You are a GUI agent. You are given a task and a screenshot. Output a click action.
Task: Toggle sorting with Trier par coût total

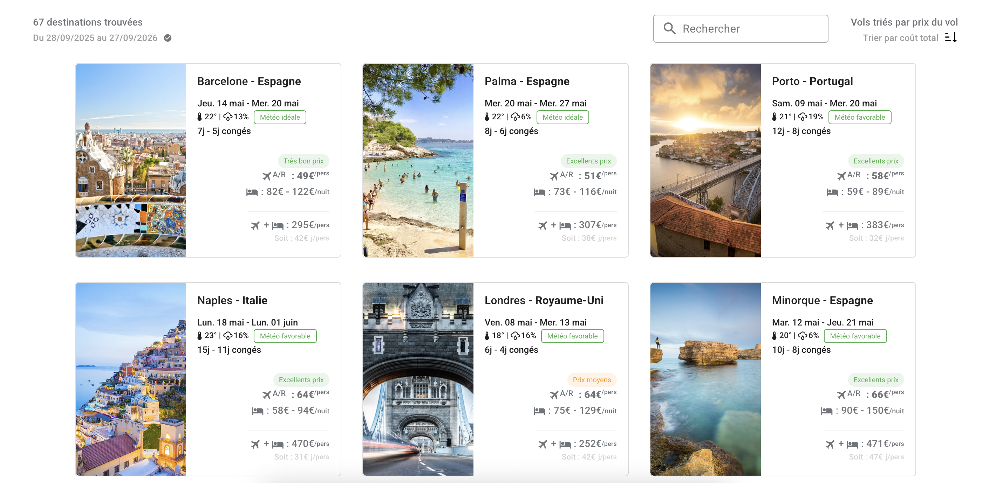pyautogui.click(x=900, y=38)
